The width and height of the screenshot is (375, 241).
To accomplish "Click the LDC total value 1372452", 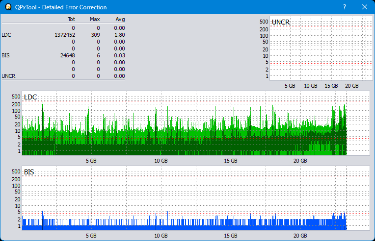I will (x=65, y=35).
